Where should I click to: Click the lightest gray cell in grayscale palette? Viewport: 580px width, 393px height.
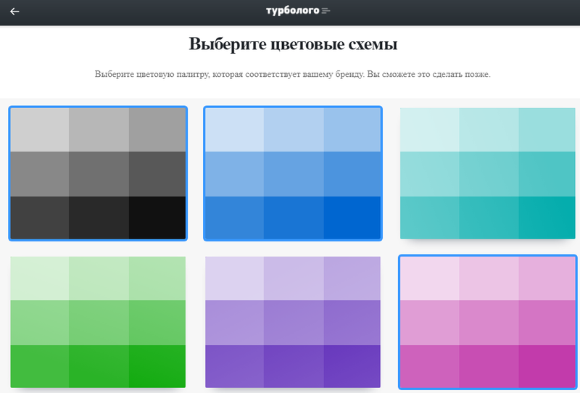[40, 130]
